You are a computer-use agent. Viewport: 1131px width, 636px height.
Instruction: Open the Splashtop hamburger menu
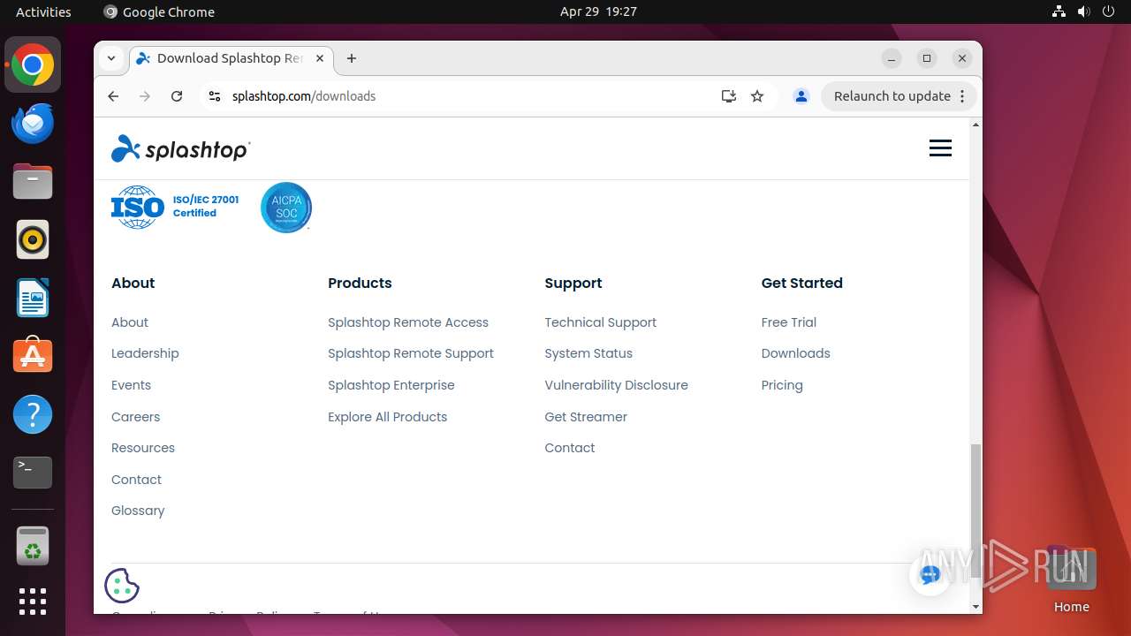(x=940, y=148)
